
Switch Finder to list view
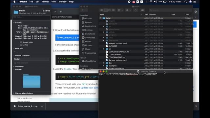(106, 10)
